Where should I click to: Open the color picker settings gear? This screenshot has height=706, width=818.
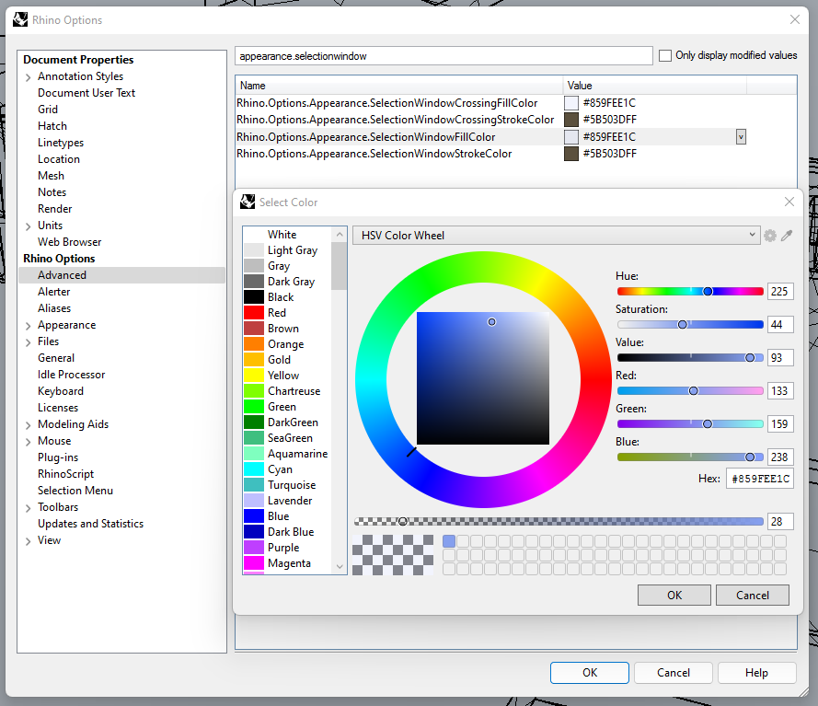point(770,236)
